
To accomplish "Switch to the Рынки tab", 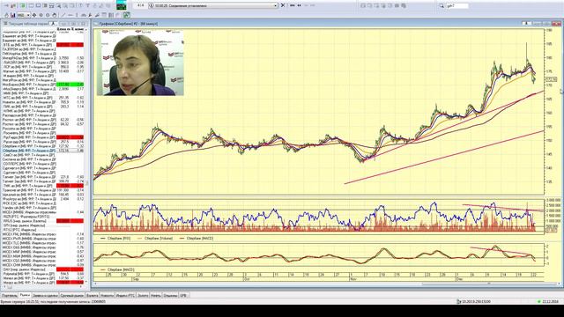I will pos(25,295).
